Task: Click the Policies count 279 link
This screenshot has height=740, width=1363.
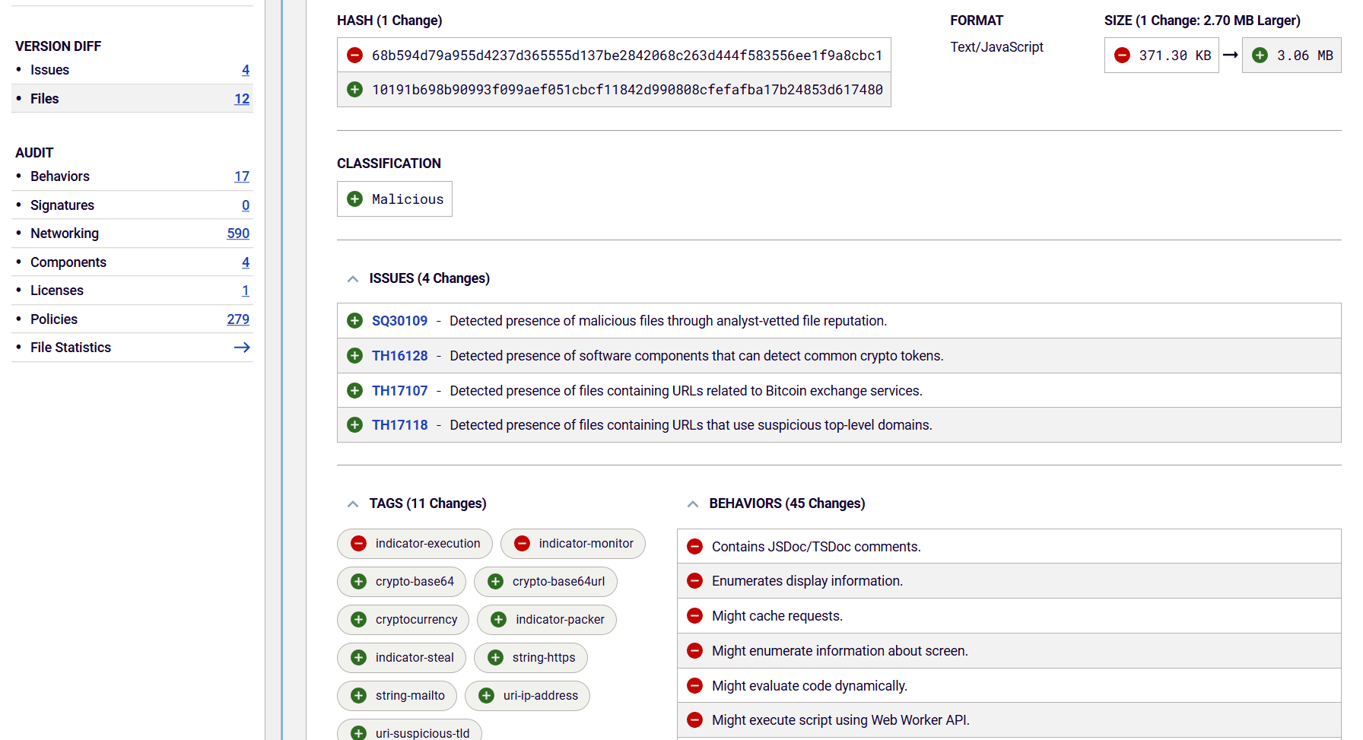Action: click(237, 319)
